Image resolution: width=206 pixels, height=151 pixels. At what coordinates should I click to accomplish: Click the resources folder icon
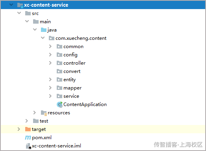pos(44,113)
